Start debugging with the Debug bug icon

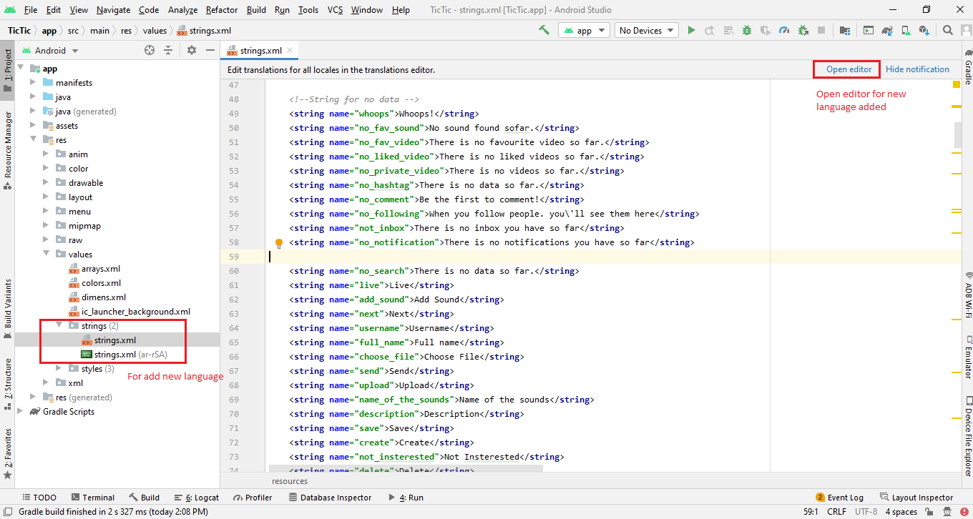747,31
